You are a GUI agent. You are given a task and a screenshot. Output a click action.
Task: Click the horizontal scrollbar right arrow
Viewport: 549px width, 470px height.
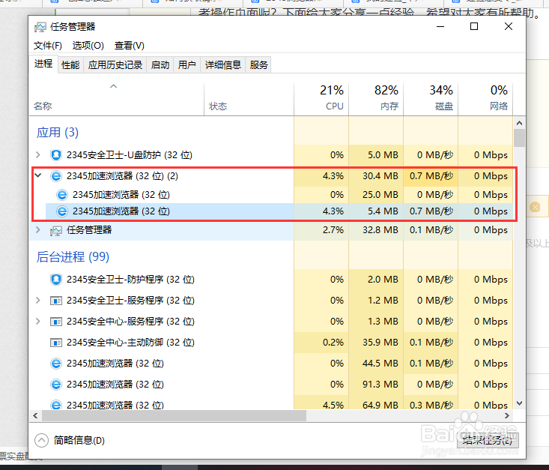506,416
